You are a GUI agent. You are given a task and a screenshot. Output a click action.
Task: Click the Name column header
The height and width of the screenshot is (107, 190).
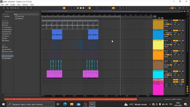(26, 14)
